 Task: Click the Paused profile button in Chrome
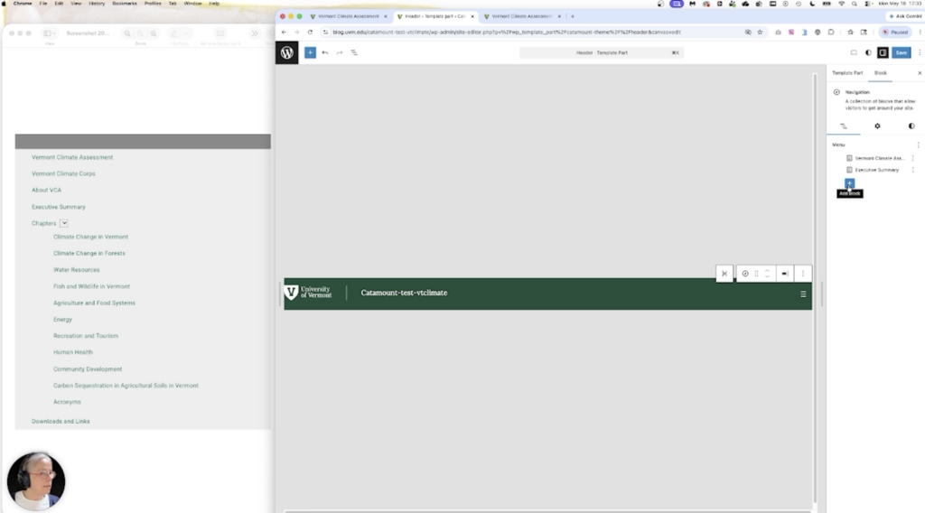tap(895, 32)
